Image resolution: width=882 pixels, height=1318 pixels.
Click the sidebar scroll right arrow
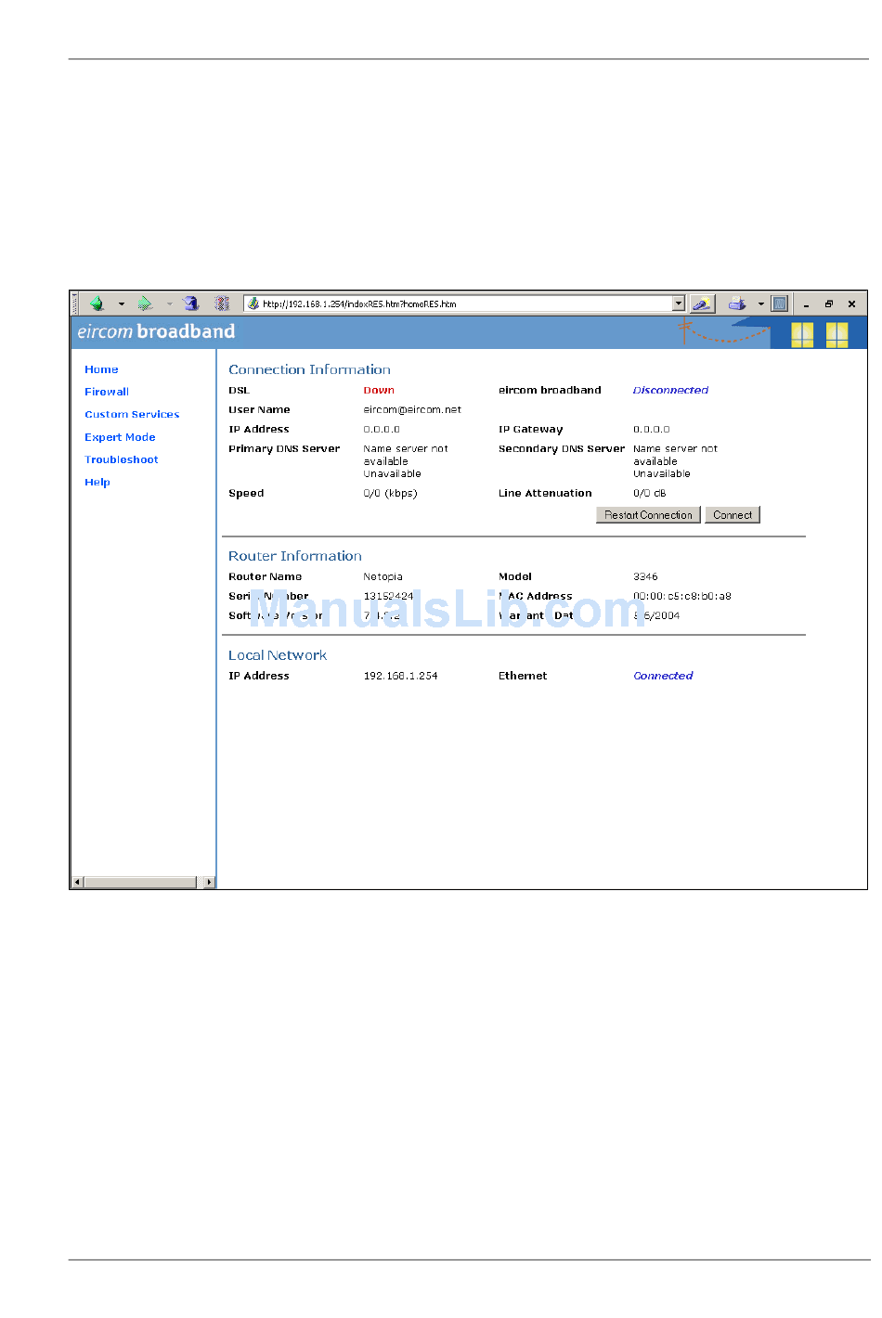click(210, 882)
